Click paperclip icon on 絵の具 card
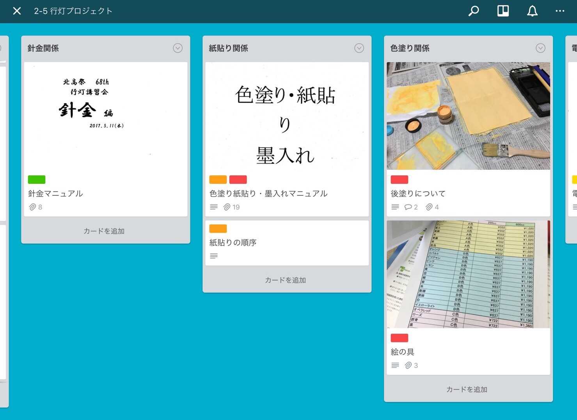 click(x=408, y=366)
